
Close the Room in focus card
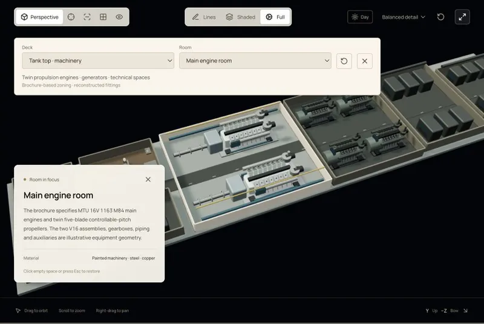[148, 179]
